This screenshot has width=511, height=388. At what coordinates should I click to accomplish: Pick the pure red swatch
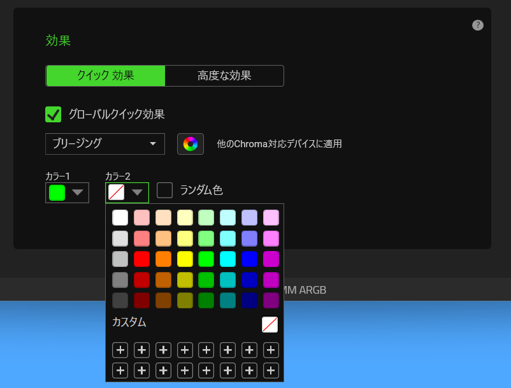(141, 259)
